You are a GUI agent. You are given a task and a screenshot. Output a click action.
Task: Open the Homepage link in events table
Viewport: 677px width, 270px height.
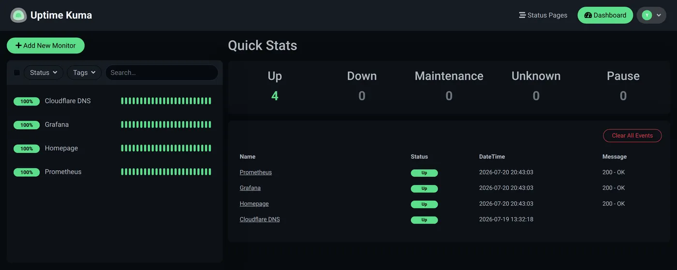click(x=254, y=203)
